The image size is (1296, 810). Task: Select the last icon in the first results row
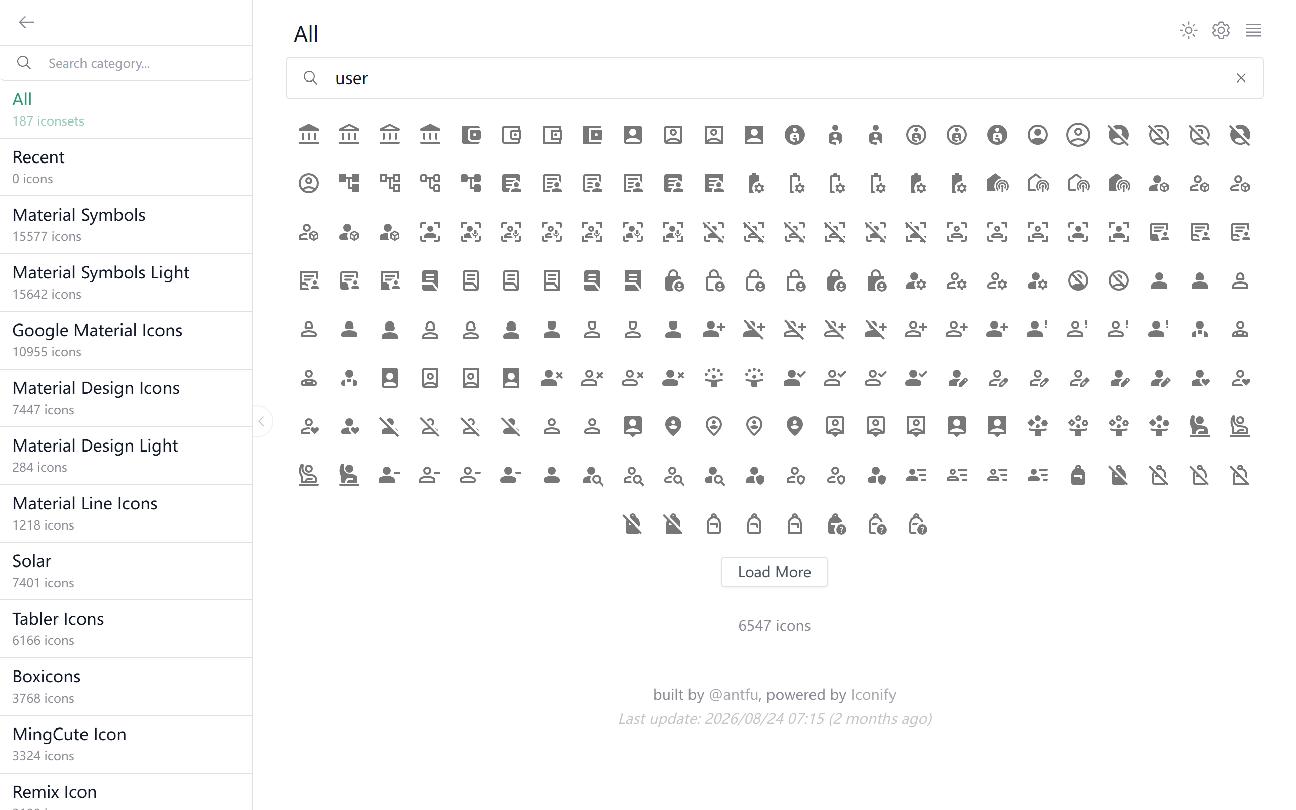pos(1240,135)
